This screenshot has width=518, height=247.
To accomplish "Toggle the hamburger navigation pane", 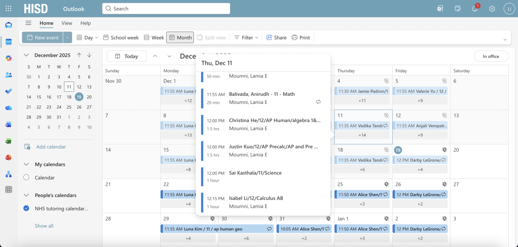I will click(28, 23).
